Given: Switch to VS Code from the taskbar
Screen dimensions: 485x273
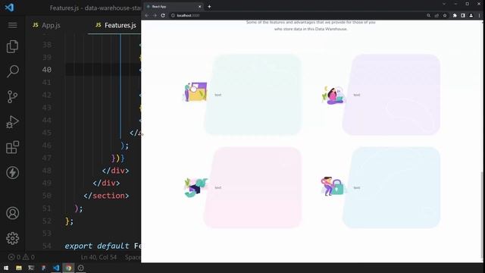Looking at the screenshot, I should click(56, 268).
